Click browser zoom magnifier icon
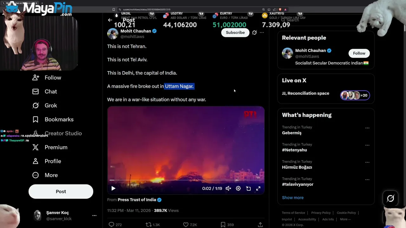 click(x=264, y=9)
